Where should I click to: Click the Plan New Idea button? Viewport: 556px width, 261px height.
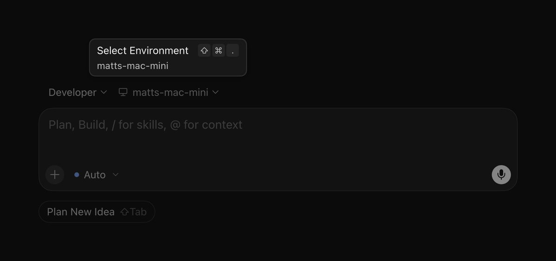[97, 212]
